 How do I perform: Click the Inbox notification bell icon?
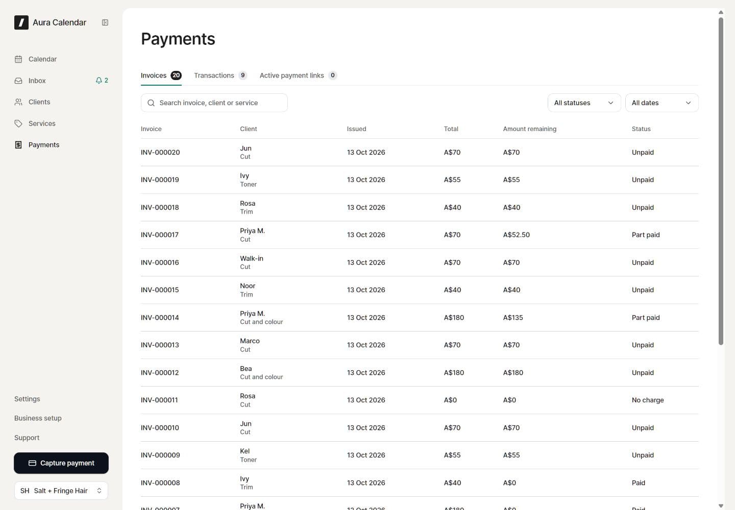[x=99, y=81]
